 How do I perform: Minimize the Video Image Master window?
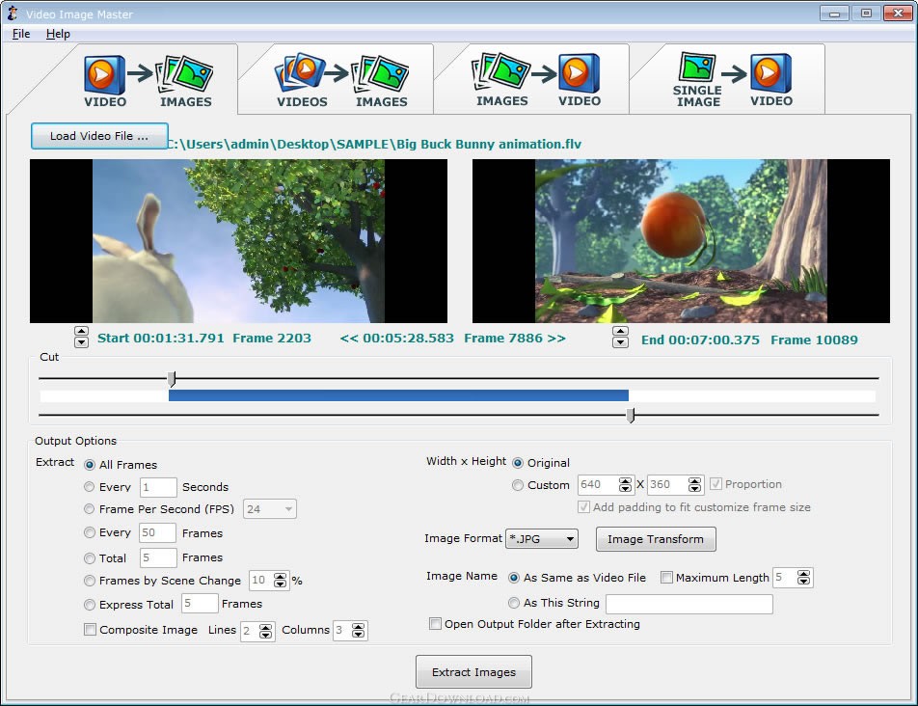(x=835, y=13)
